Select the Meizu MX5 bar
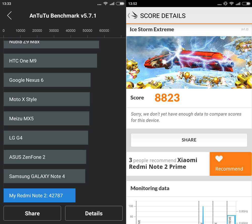The height and width of the screenshot is (224, 252). [x=46, y=118]
